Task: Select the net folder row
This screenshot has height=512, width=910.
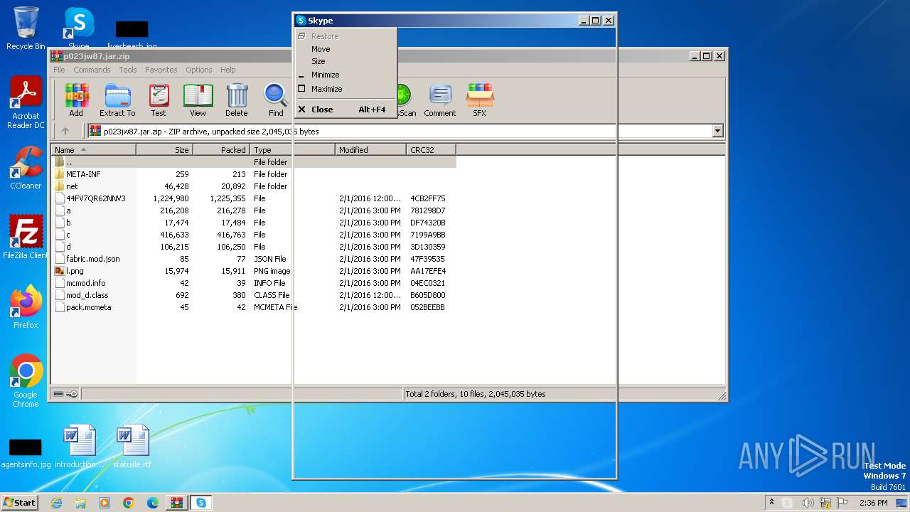Action: (x=254, y=186)
